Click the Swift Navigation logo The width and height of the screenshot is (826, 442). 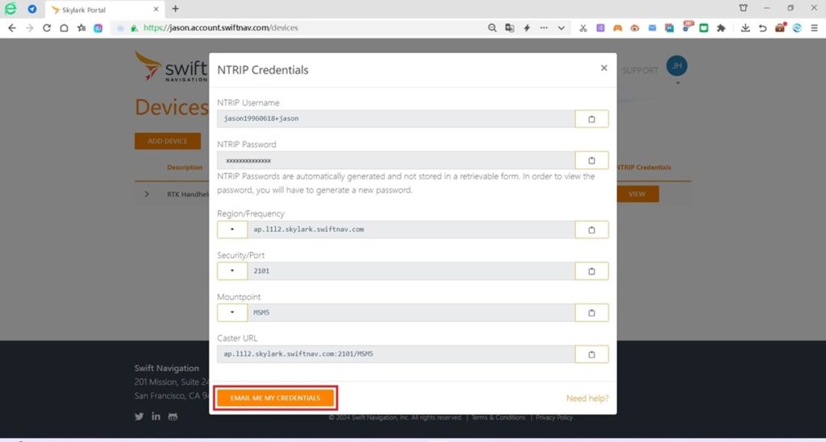point(171,67)
